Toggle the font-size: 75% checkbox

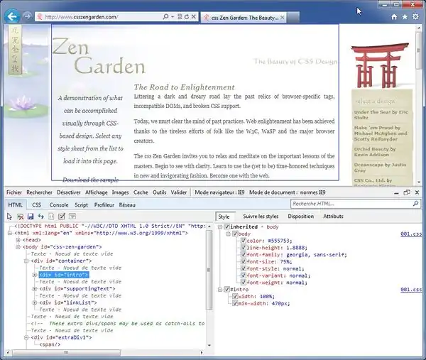244,261
